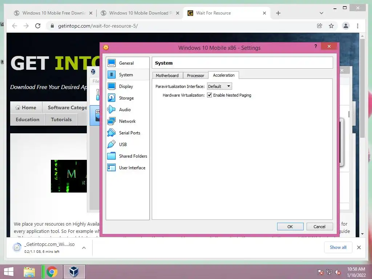This screenshot has height=279, width=372.
Task: Confirm settings with OK button
Action: (290, 227)
